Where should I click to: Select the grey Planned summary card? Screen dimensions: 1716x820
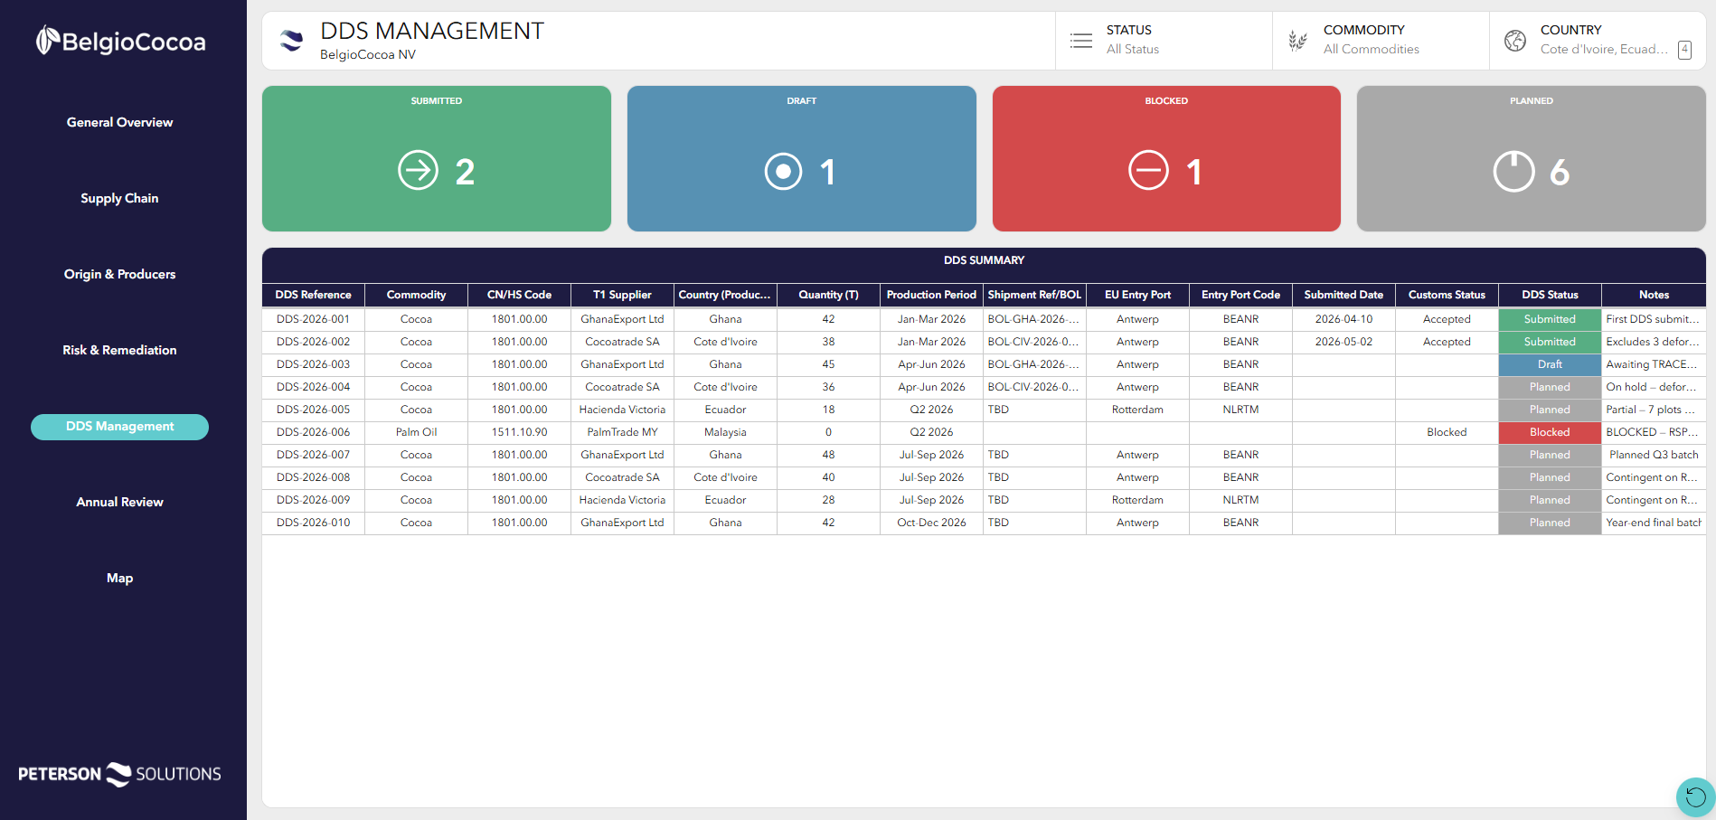pos(1532,158)
